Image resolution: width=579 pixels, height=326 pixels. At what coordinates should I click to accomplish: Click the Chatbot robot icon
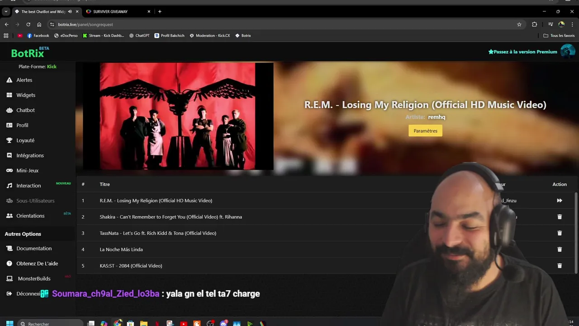pyautogui.click(x=9, y=110)
